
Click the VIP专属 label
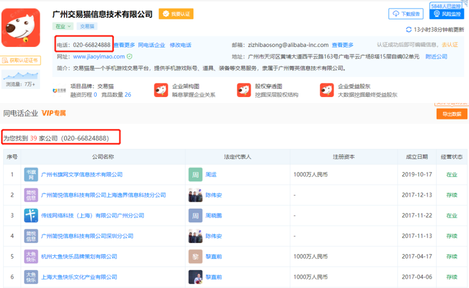click(53, 113)
